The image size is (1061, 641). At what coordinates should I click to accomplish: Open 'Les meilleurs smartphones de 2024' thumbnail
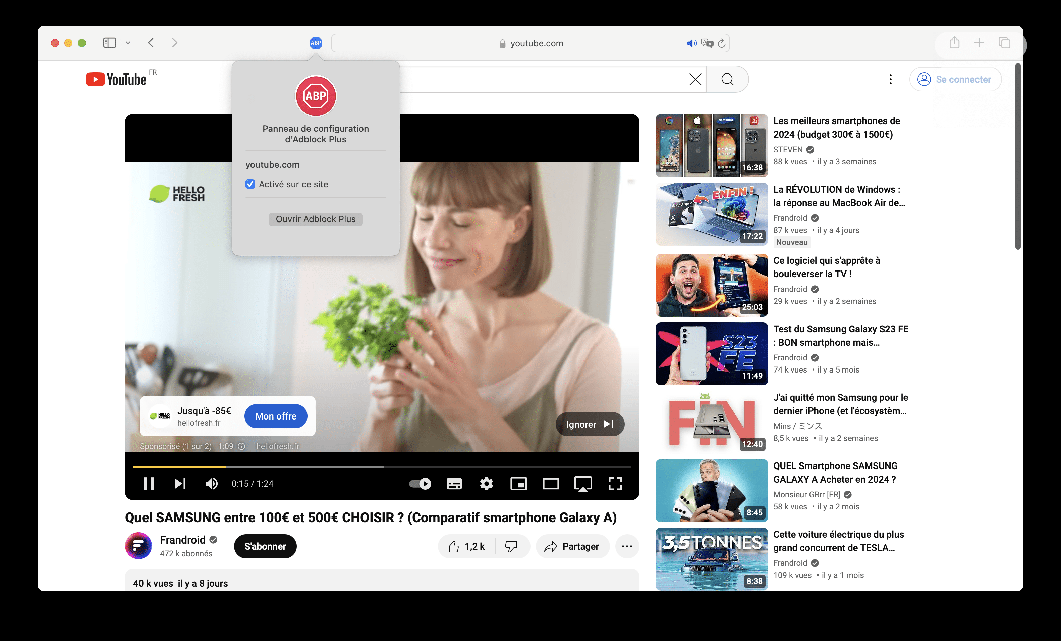pyautogui.click(x=711, y=145)
